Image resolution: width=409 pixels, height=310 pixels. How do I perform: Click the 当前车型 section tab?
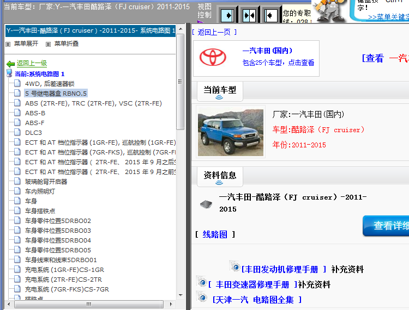pos(220,90)
